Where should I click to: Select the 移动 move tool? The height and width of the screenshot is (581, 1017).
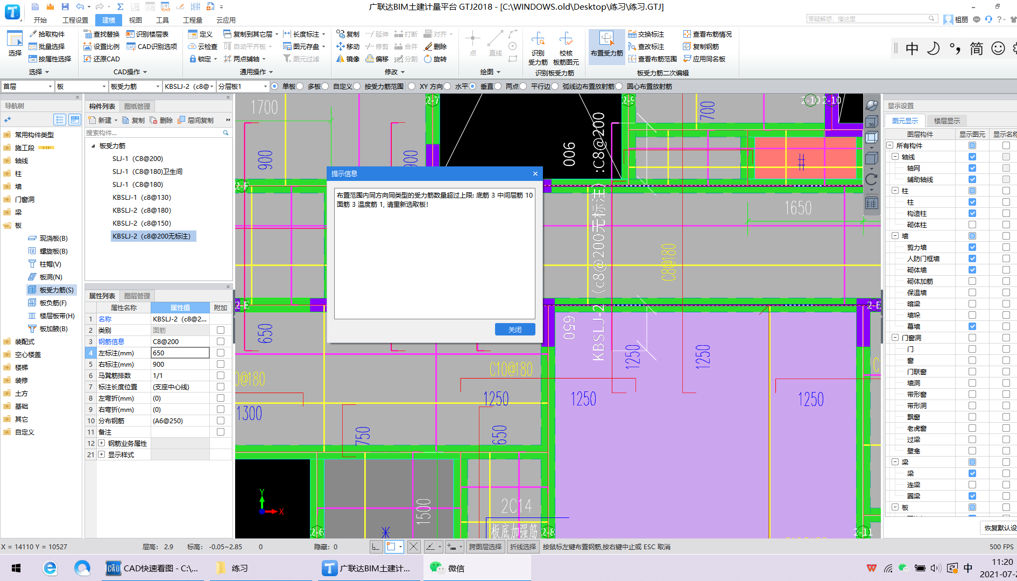348,46
